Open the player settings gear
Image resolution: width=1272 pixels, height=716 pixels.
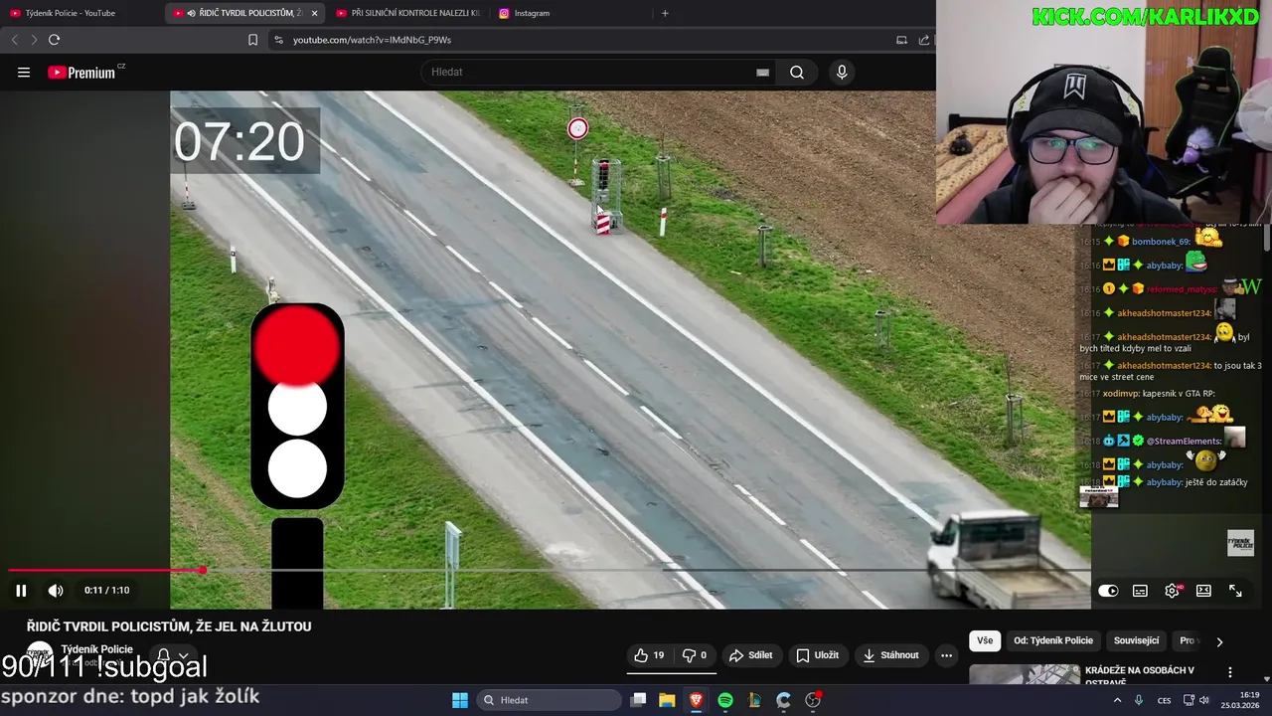(1172, 591)
